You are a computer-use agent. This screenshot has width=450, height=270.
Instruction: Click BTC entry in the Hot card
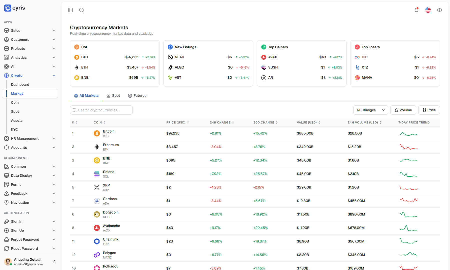[115, 57]
